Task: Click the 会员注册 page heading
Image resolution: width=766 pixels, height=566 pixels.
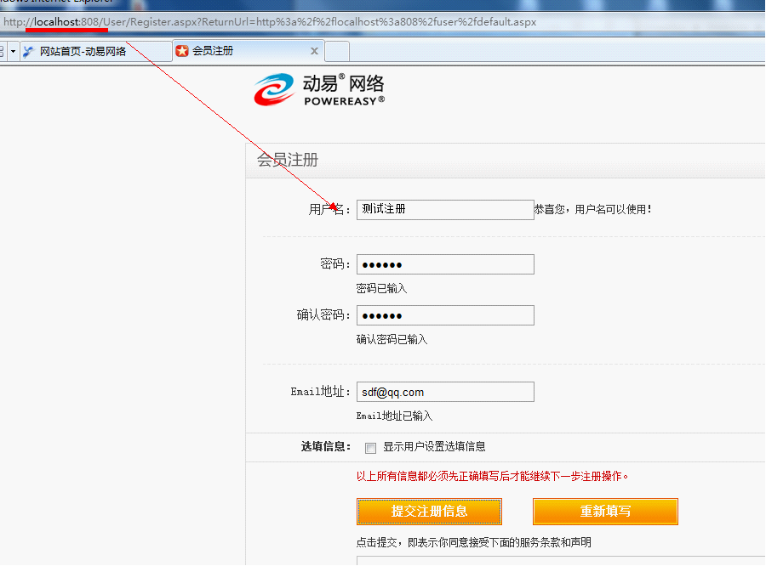Action: click(288, 161)
